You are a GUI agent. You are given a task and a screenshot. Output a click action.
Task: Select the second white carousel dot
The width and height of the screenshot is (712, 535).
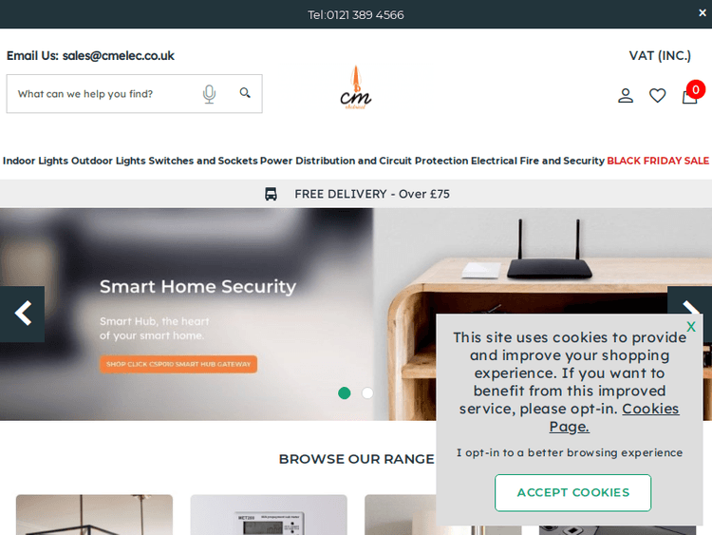pos(367,392)
